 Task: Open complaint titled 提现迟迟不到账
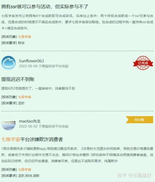tap(18, 79)
